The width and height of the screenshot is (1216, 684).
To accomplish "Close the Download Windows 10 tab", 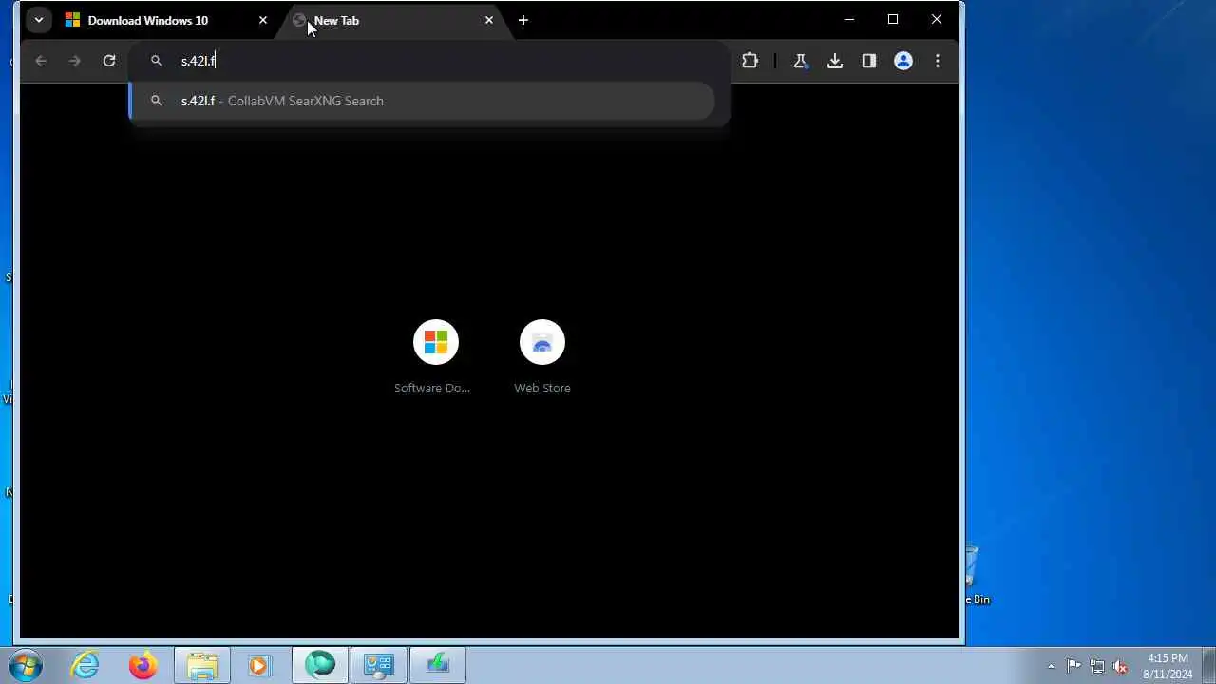I will (x=263, y=20).
